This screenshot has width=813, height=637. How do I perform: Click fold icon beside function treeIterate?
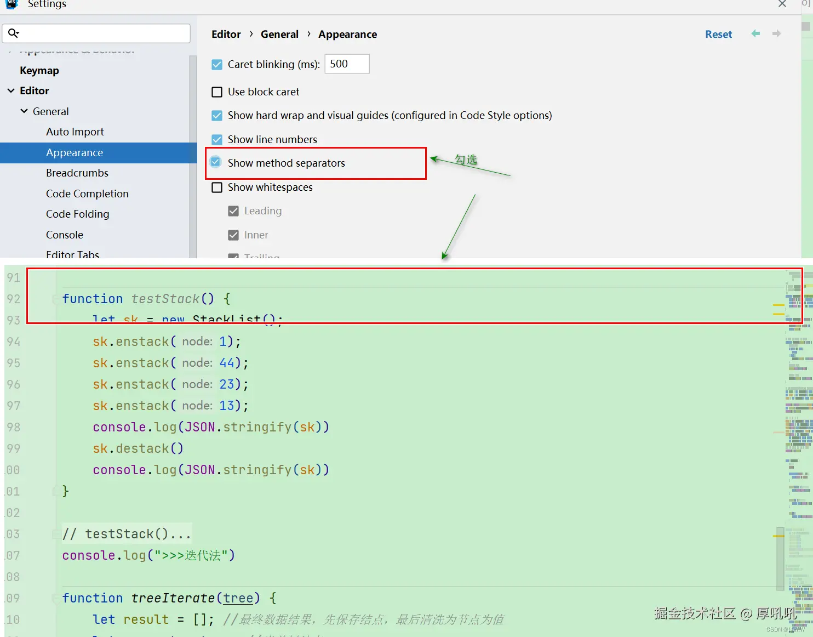point(55,599)
